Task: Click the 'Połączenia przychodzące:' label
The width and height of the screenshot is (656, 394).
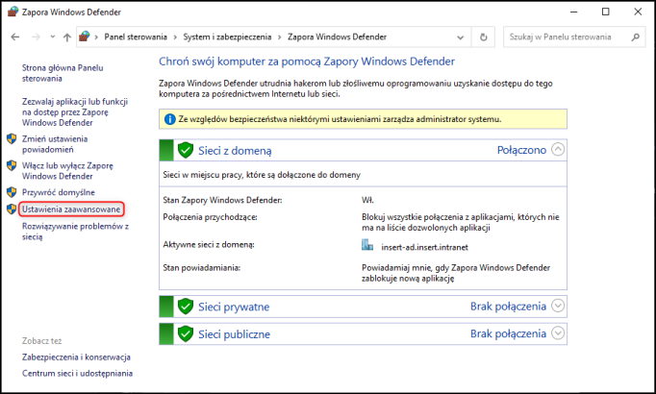Action: (x=210, y=217)
